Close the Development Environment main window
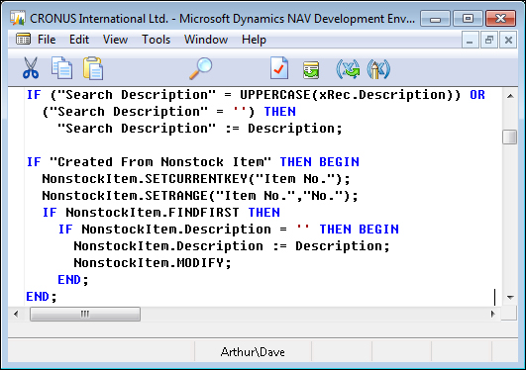 500,19
